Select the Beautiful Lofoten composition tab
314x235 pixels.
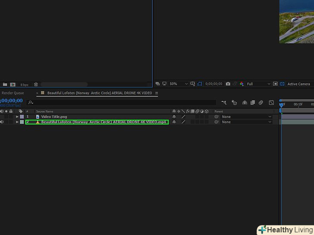(100, 93)
